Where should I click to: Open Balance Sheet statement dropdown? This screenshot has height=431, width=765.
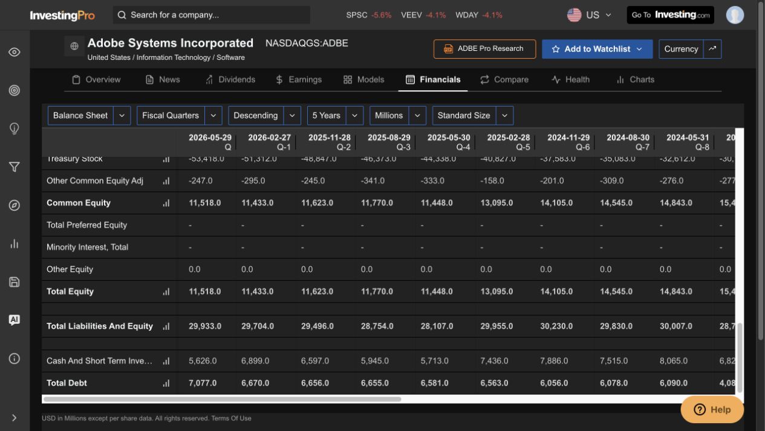pyautogui.click(x=89, y=116)
